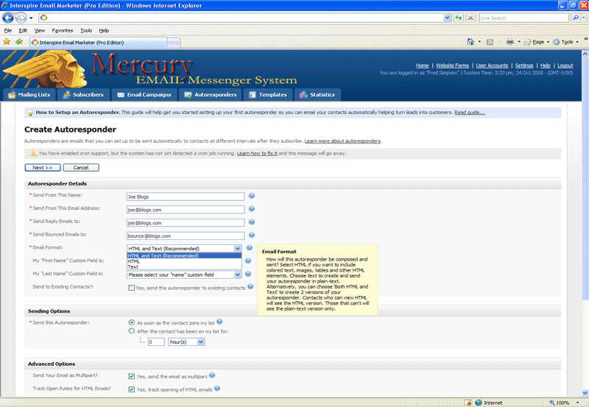
Task: Click the RSS feeds icon
Action: coord(490,42)
